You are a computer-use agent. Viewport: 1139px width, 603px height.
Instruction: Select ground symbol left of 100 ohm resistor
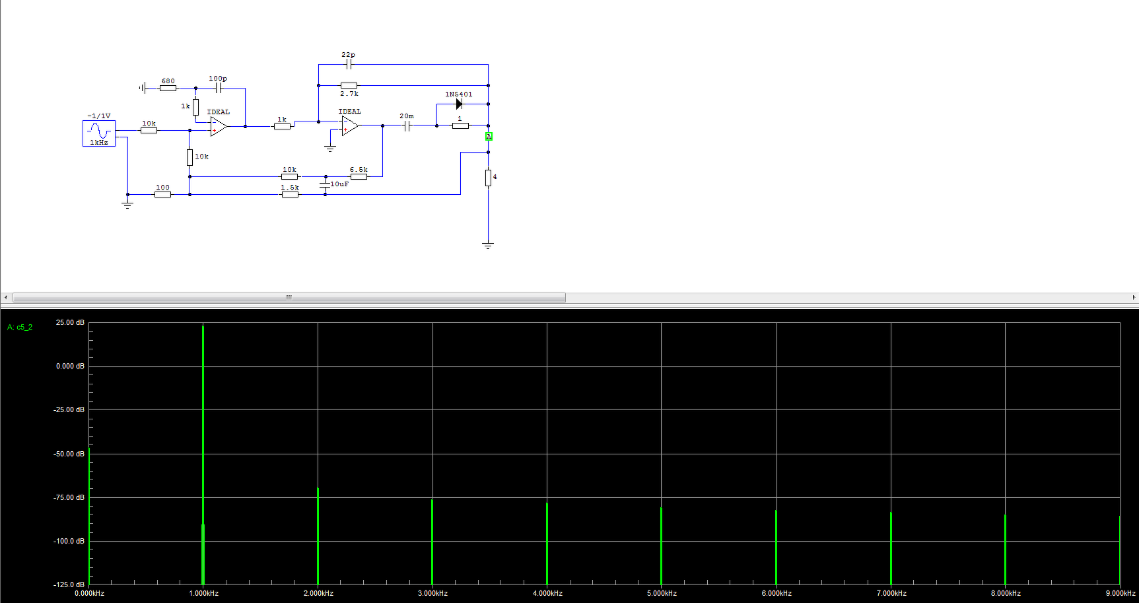tap(127, 205)
